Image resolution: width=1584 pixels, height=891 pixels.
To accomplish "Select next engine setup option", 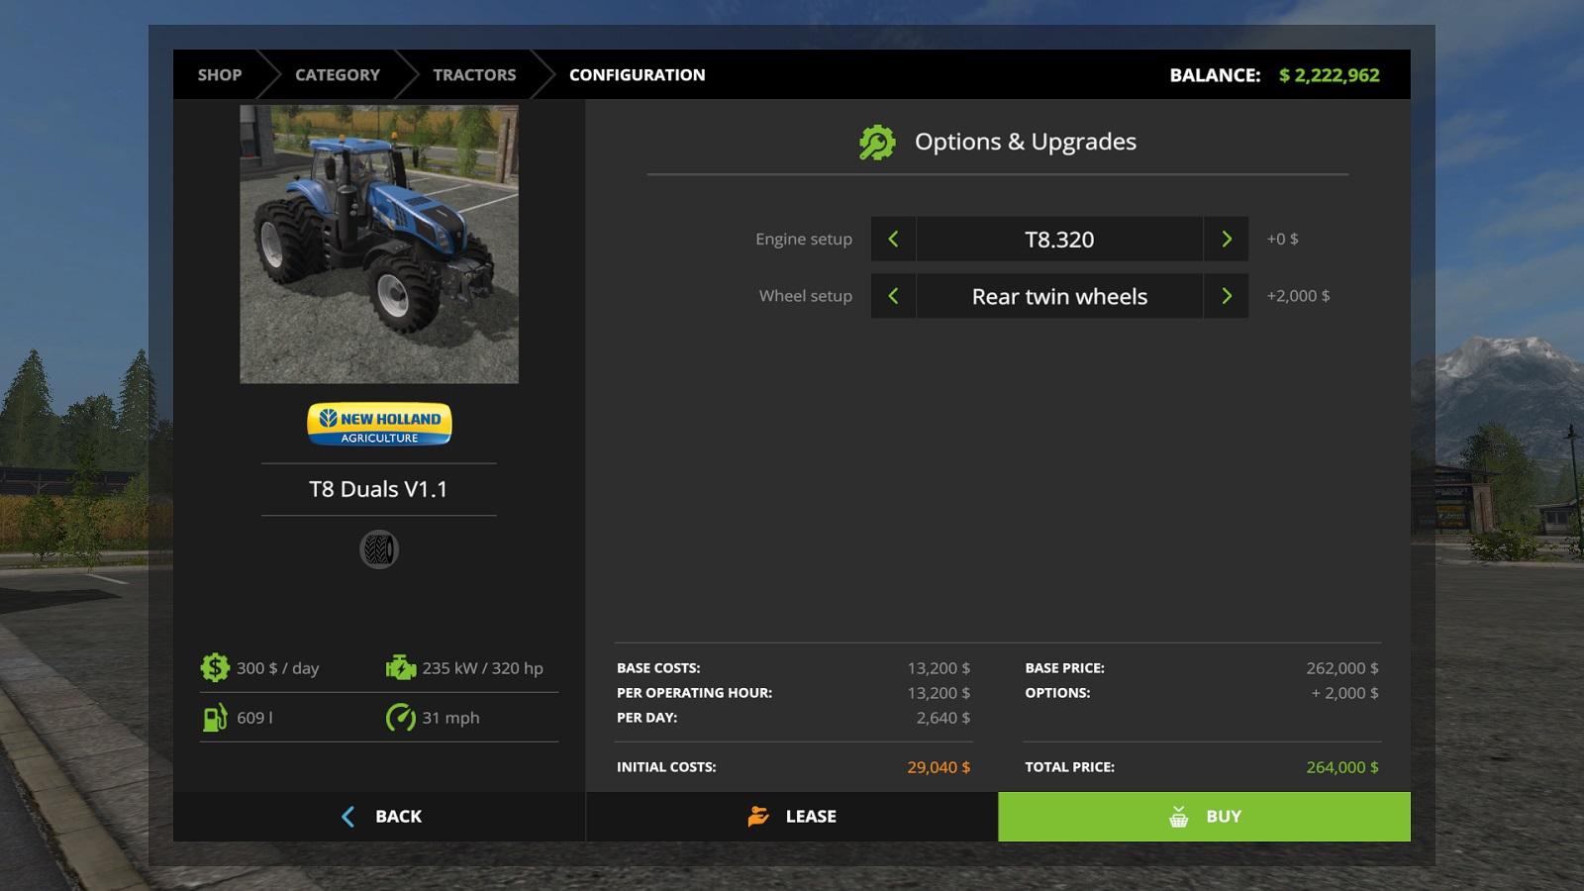I will coord(1226,240).
